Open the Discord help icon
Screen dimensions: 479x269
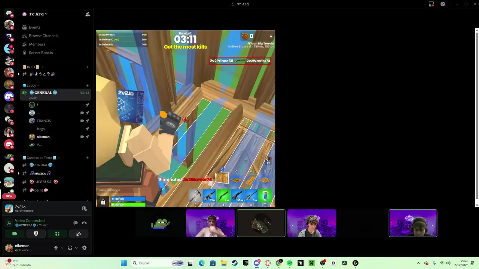click(x=443, y=4)
